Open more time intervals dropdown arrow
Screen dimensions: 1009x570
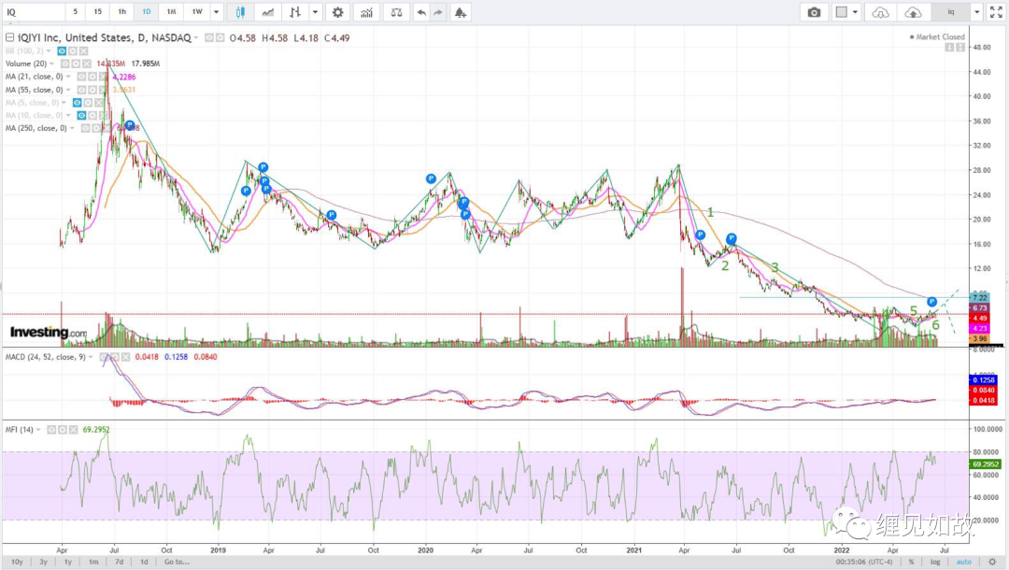click(216, 12)
